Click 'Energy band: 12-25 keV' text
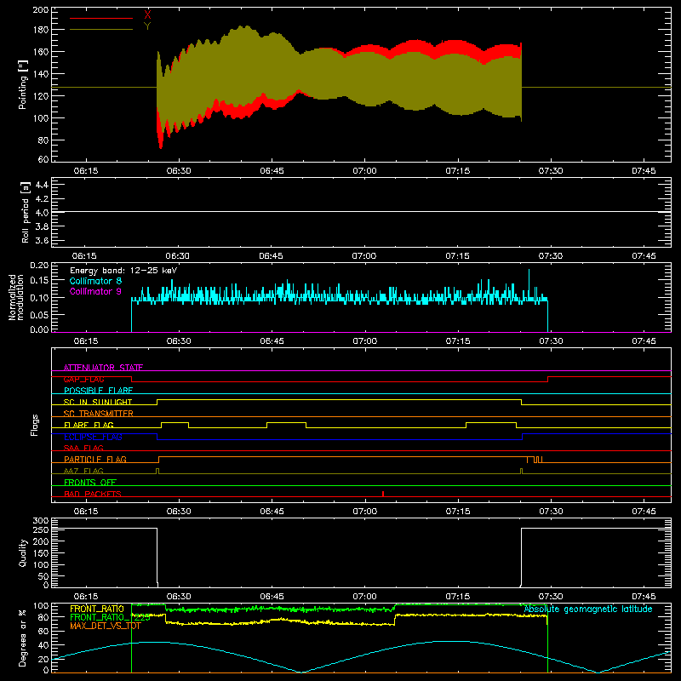This screenshot has width=681, height=681. (x=123, y=271)
